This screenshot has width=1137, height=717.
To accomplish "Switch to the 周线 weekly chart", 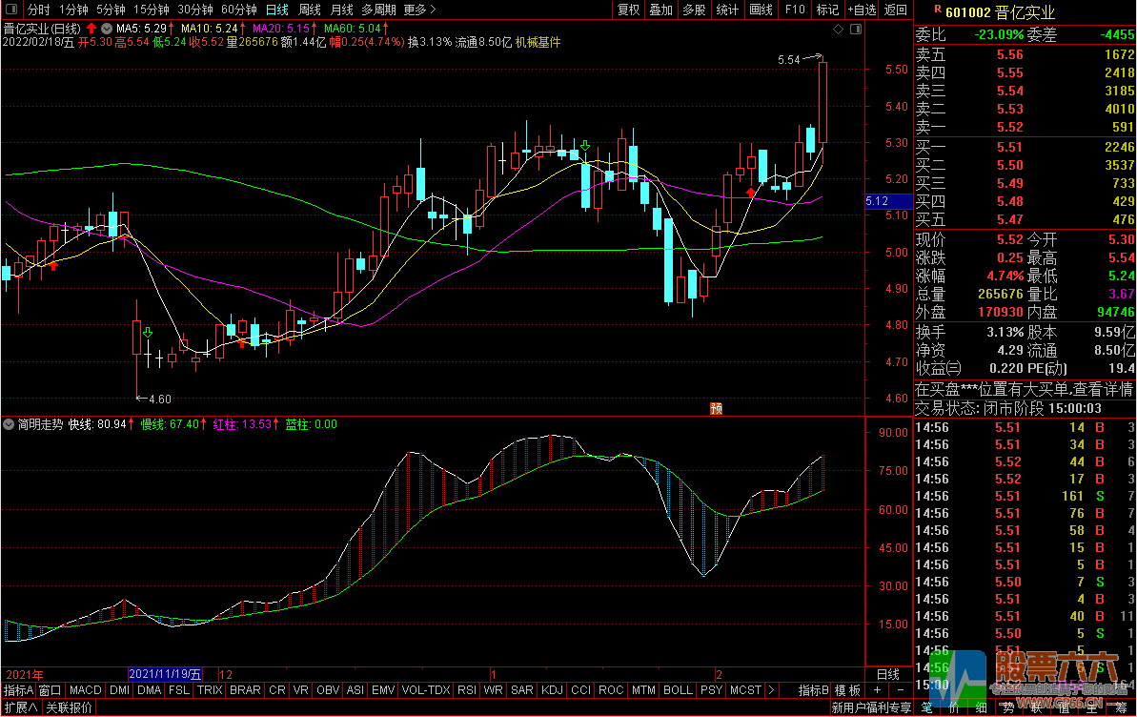I will point(310,10).
